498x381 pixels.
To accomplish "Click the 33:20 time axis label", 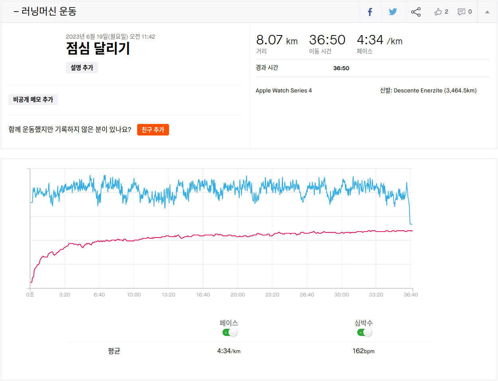I will tap(376, 295).
